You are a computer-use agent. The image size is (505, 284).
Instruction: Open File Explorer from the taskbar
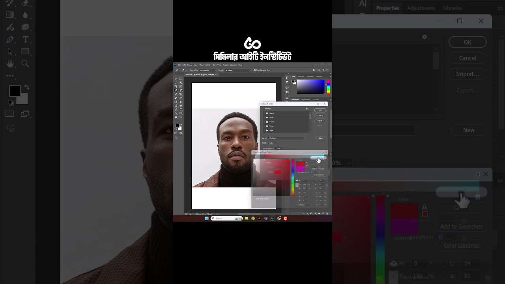(x=246, y=218)
